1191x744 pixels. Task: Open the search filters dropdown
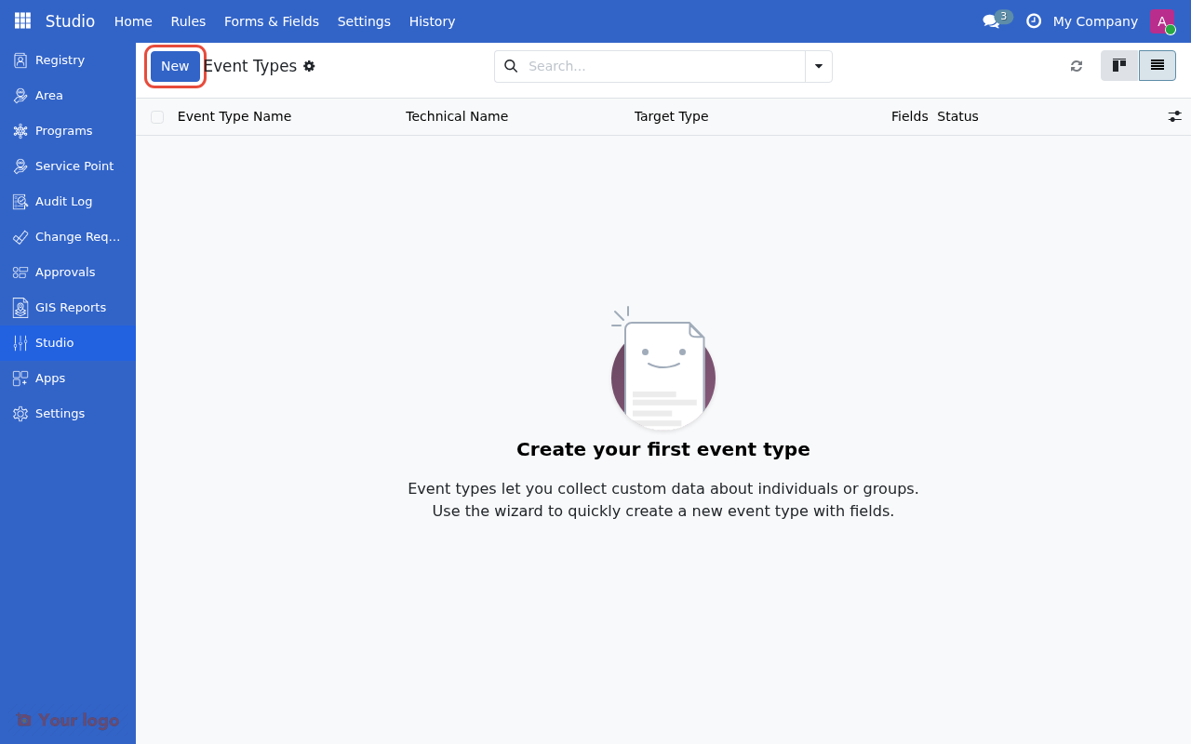tap(818, 66)
